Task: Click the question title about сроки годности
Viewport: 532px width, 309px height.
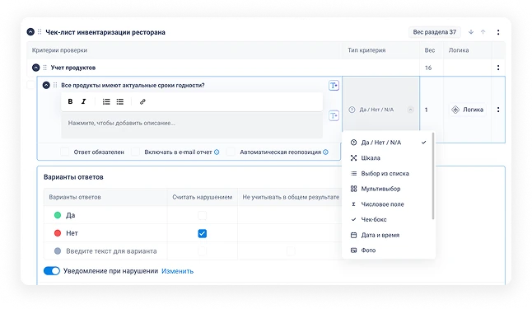Action: point(133,85)
